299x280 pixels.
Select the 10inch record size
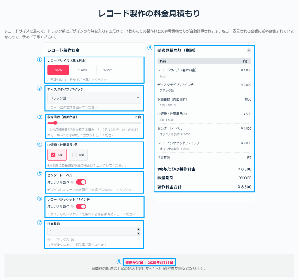82,70
